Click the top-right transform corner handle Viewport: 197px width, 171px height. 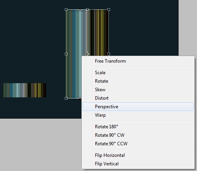(109, 10)
